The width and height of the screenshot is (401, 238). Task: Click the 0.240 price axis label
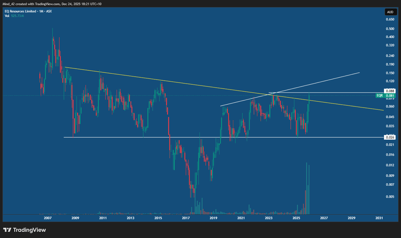[x=390, y=56]
